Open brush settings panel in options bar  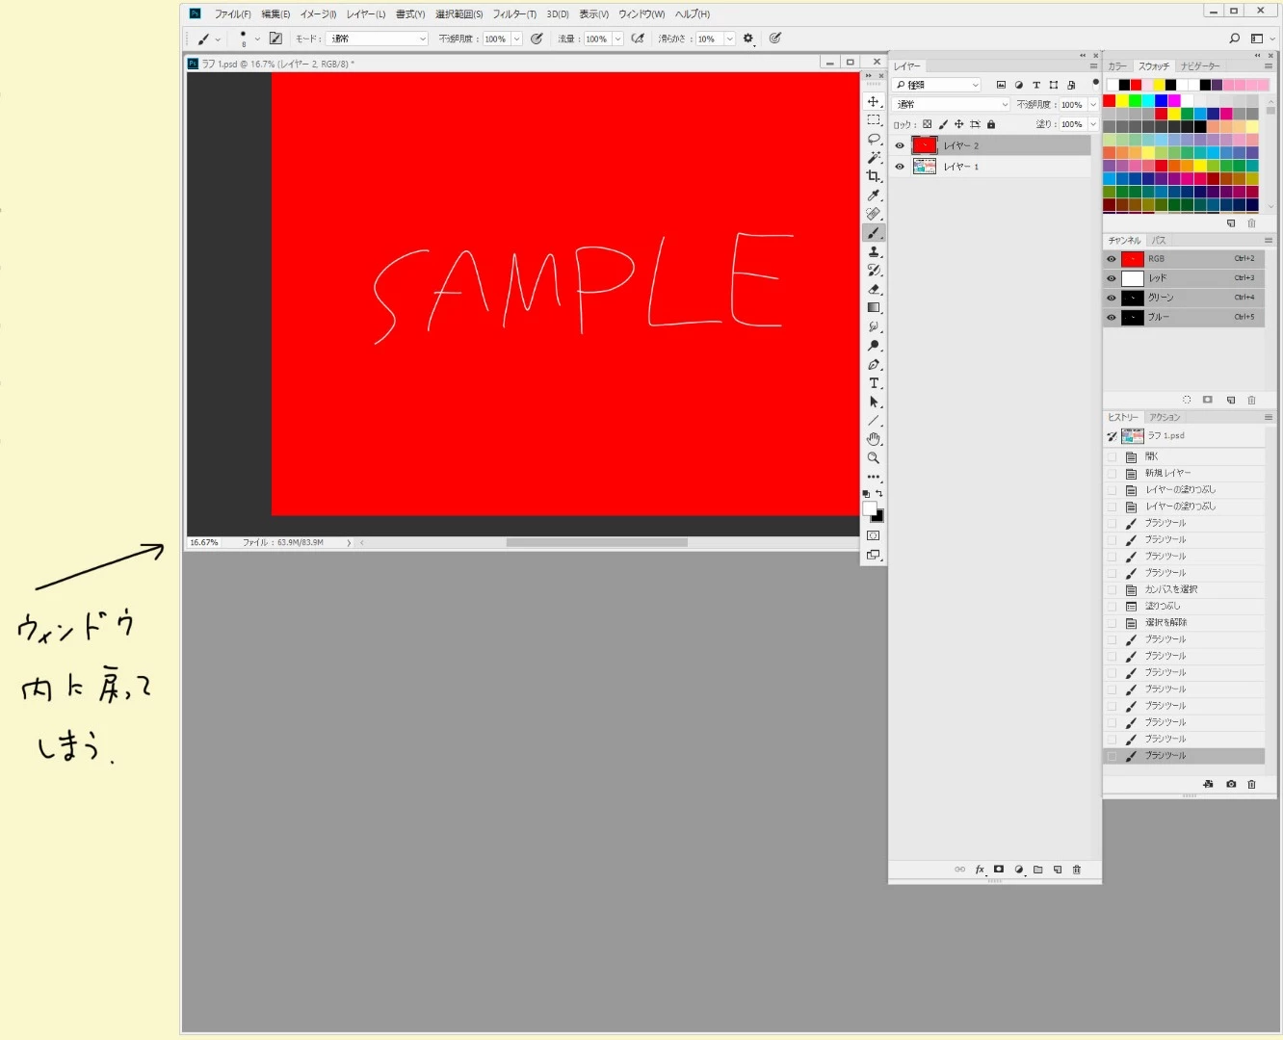(x=275, y=39)
